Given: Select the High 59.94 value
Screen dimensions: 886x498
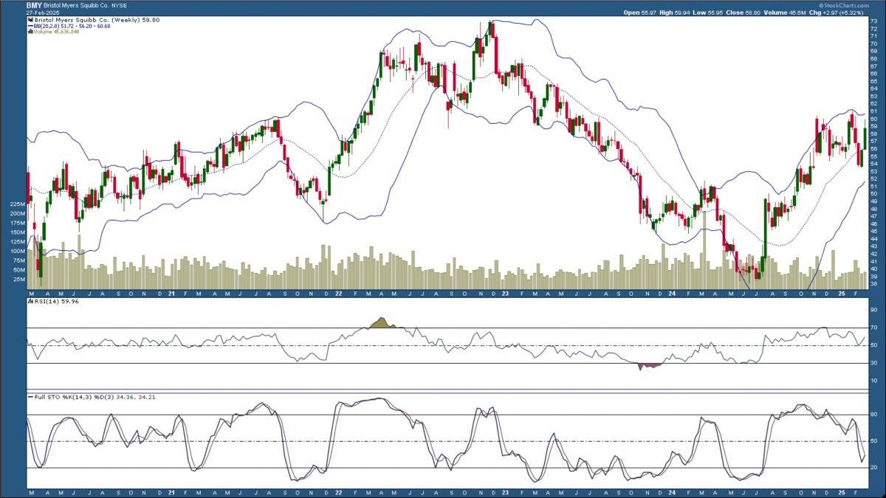Looking at the screenshot, I should point(673,12).
